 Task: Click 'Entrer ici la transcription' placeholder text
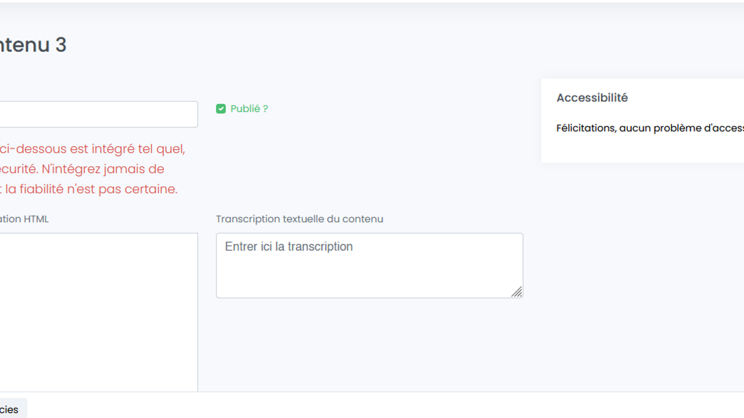click(x=289, y=247)
